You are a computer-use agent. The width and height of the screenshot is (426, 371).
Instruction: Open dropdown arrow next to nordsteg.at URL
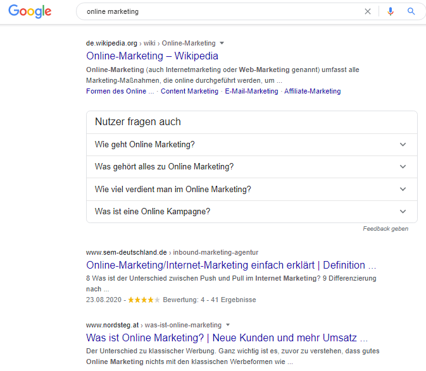[228, 325]
